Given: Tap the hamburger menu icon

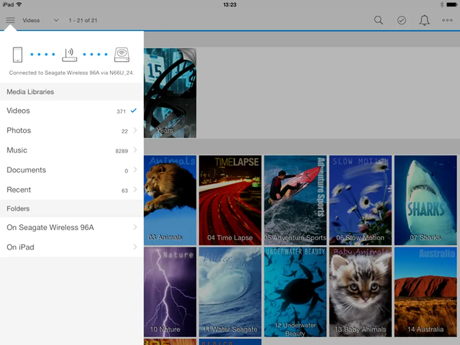Looking at the screenshot, I should click(x=10, y=20).
